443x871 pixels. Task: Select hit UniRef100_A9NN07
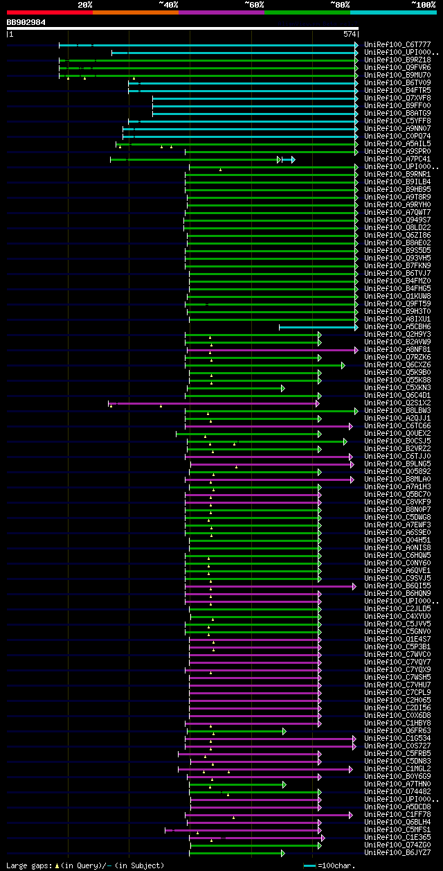397,128
